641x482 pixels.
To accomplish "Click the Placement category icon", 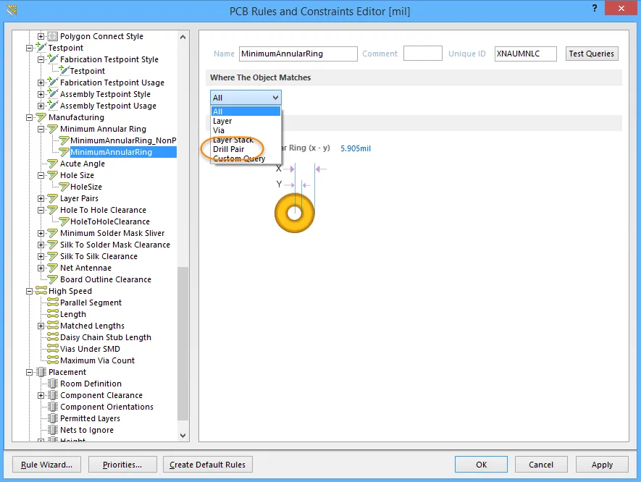I will click(x=41, y=372).
